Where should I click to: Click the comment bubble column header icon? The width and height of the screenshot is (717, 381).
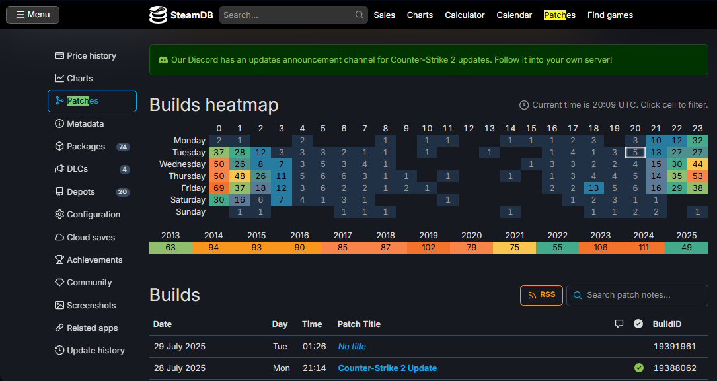pyautogui.click(x=619, y=324)
